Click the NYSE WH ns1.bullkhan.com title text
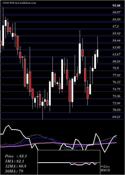The height and width of the screenshot is (175, 125). click(19, 3)
